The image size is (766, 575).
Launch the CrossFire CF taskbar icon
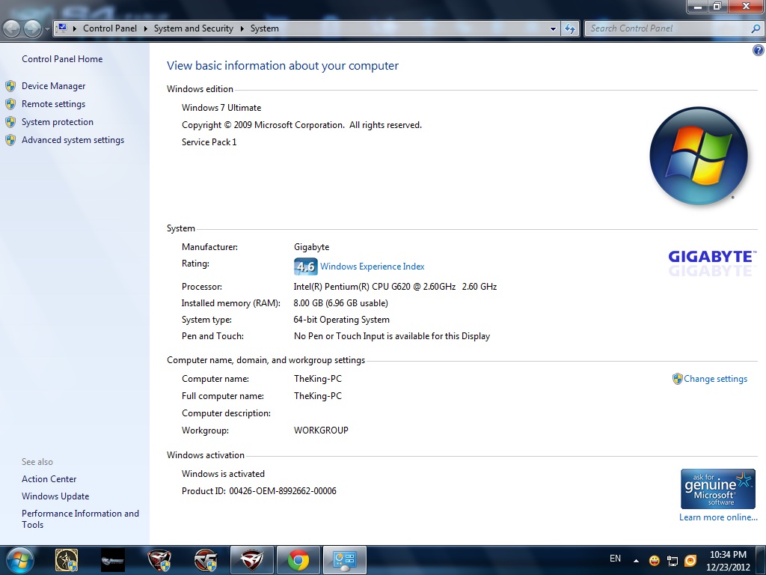click(x=206, y=560)
